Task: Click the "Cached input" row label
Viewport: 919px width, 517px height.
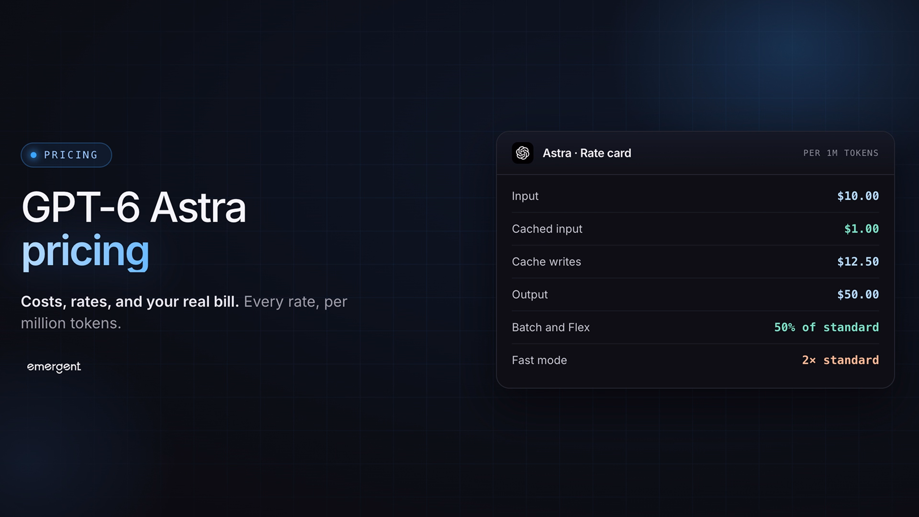Action: [547, 229]
